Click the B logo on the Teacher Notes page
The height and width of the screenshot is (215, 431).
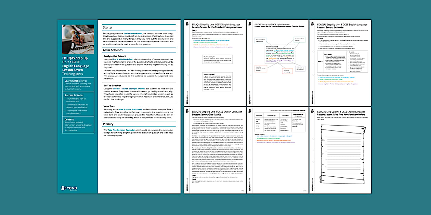click(x=250, y=24)
